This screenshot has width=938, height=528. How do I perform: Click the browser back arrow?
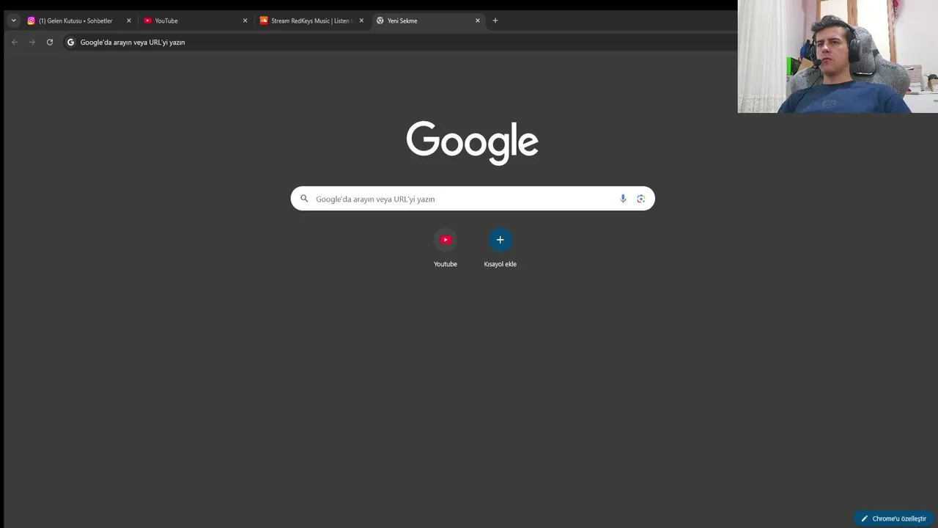[15, 43]
